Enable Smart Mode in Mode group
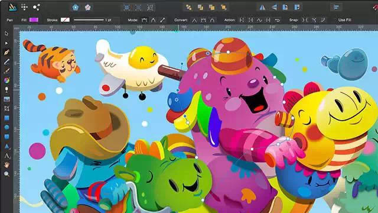378x213 pixels. [x=154, y=20]
